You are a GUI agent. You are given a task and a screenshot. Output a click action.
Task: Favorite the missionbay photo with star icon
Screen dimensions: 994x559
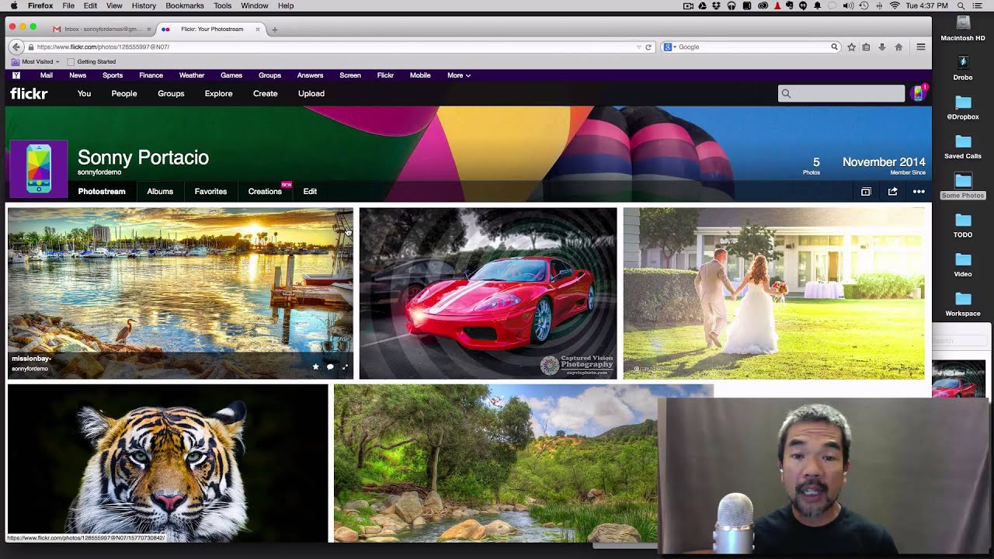pyautogui.click(x=315, y=366)
